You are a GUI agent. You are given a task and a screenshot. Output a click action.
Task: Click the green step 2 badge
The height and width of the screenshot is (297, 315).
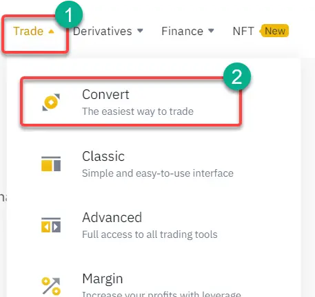(x=237, y=76)
